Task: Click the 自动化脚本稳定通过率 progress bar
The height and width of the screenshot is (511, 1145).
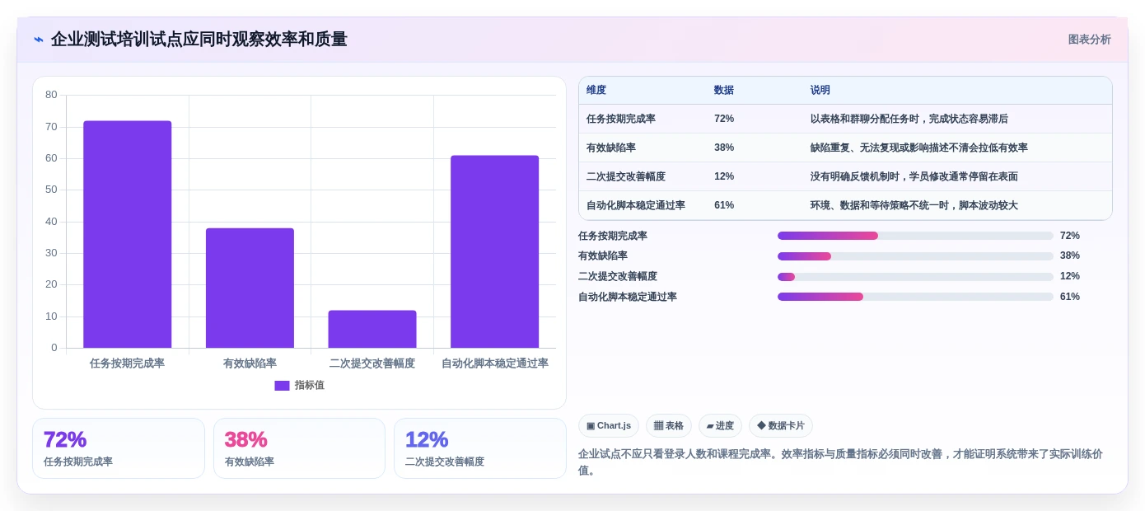Action: coord(915,297)
